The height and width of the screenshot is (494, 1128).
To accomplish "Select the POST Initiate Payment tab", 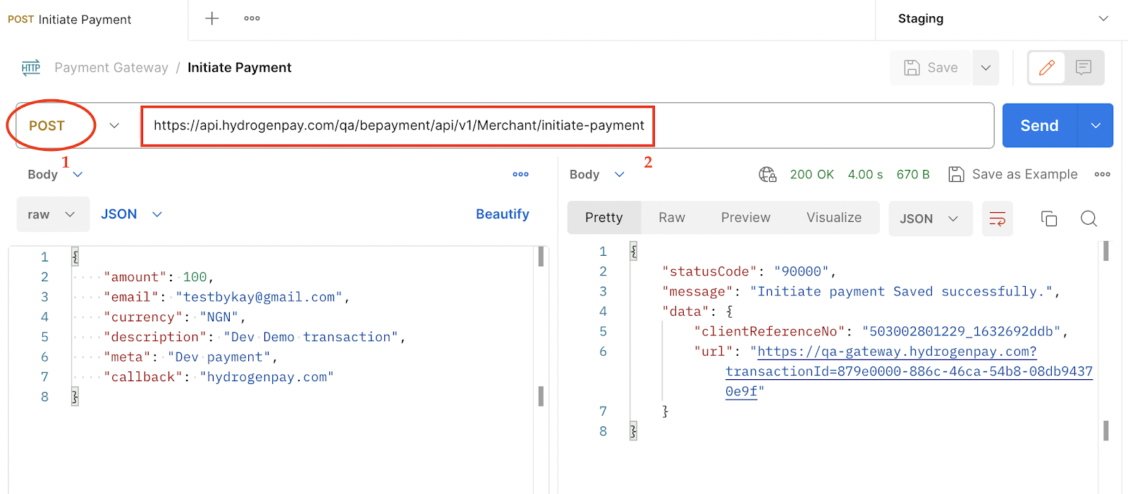I will [x=70, y=20].
